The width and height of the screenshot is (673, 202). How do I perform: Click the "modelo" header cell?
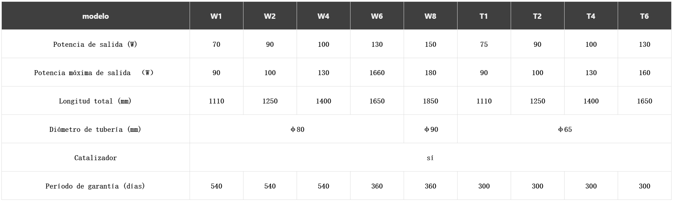[x=96, y=16]
